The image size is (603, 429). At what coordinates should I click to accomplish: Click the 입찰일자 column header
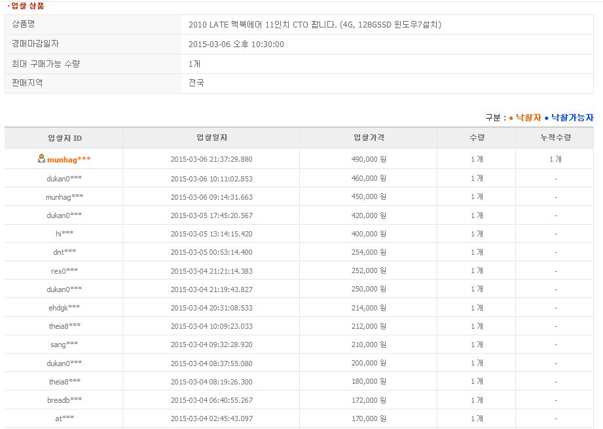coord(211,138)
